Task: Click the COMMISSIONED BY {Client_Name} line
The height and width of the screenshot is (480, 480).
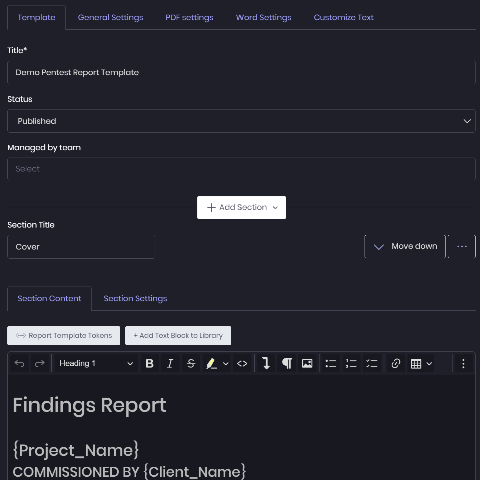Action: pos(129,472)
